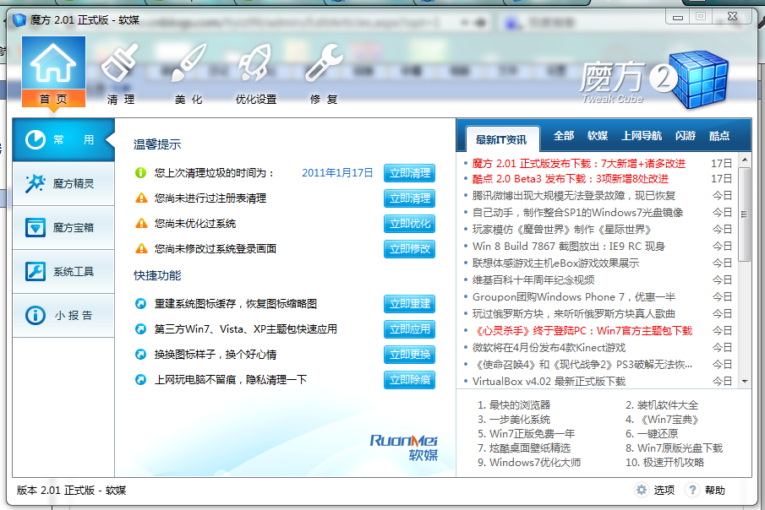Switch to the 全部 news tab
The image size is (765, 510).
(x=564, y=136)
